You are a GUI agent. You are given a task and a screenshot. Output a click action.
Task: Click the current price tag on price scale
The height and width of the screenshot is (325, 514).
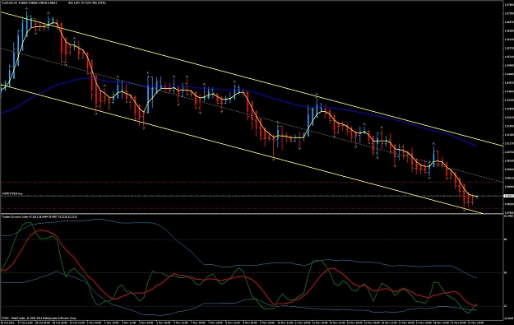pos(508,196)
